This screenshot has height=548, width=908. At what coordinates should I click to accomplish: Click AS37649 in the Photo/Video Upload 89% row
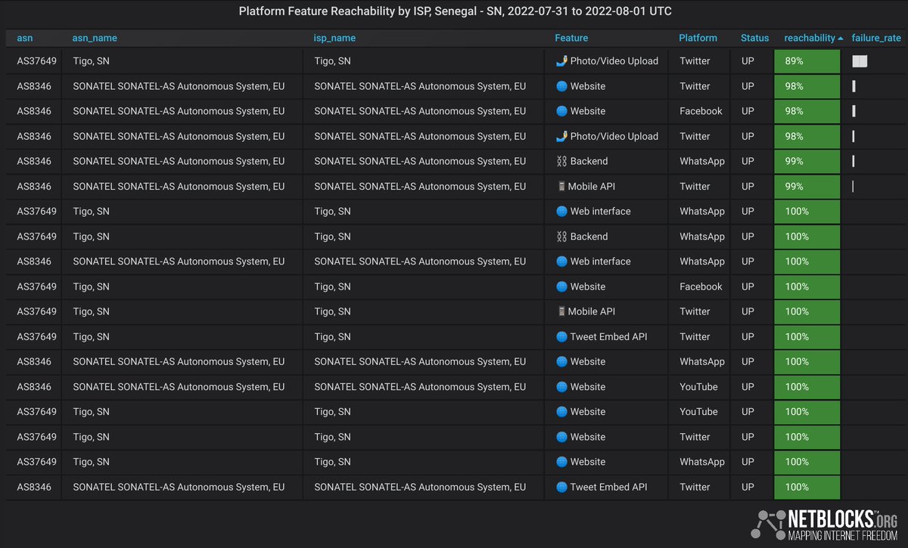point(37,61)
